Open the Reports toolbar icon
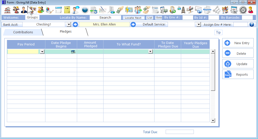 207,10
